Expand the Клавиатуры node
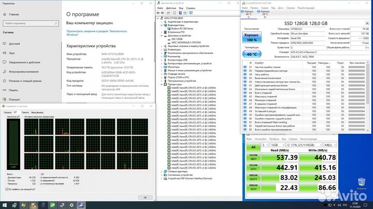This screenshot has height=209, width=373. [162, 50]
